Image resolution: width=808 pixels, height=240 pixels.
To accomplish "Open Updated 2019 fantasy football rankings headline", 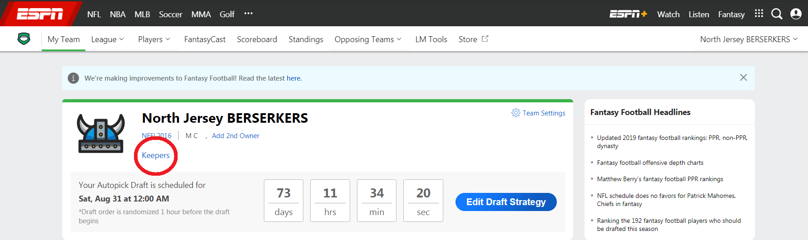I will [672, 142].
